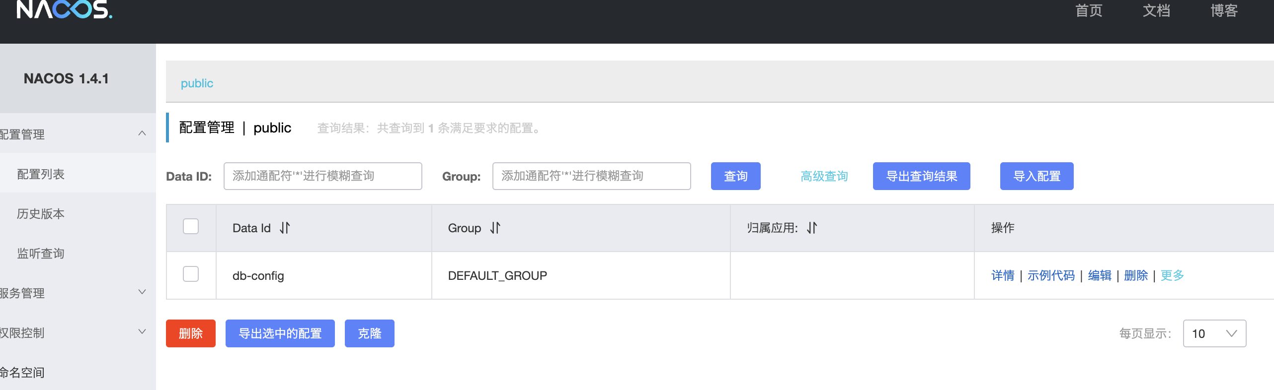Sort table by Data Id column icon
The width and height of the screenshot is (1274, 390).
click(285, 228)
